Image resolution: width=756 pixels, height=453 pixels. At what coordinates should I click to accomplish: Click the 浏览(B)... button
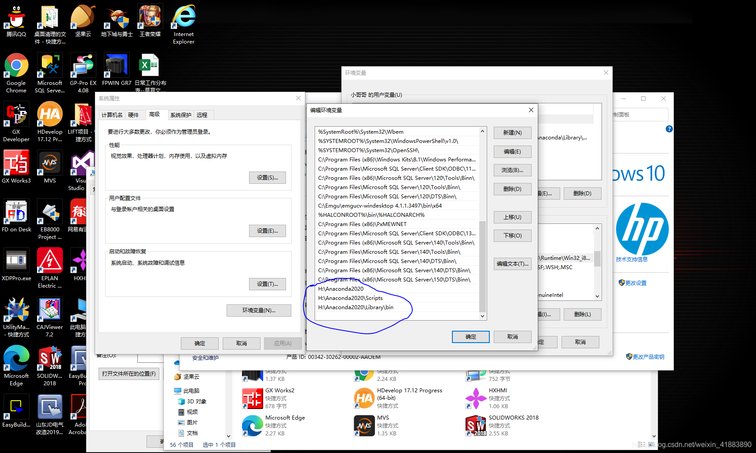pyautogui.click(x=512, y=170)
